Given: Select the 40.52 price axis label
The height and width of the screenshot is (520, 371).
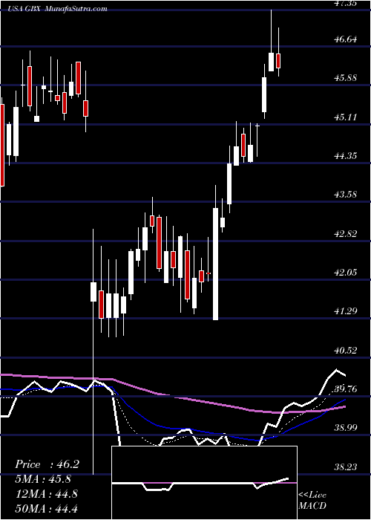Looking at the screenshot, I should pos(345,350).
